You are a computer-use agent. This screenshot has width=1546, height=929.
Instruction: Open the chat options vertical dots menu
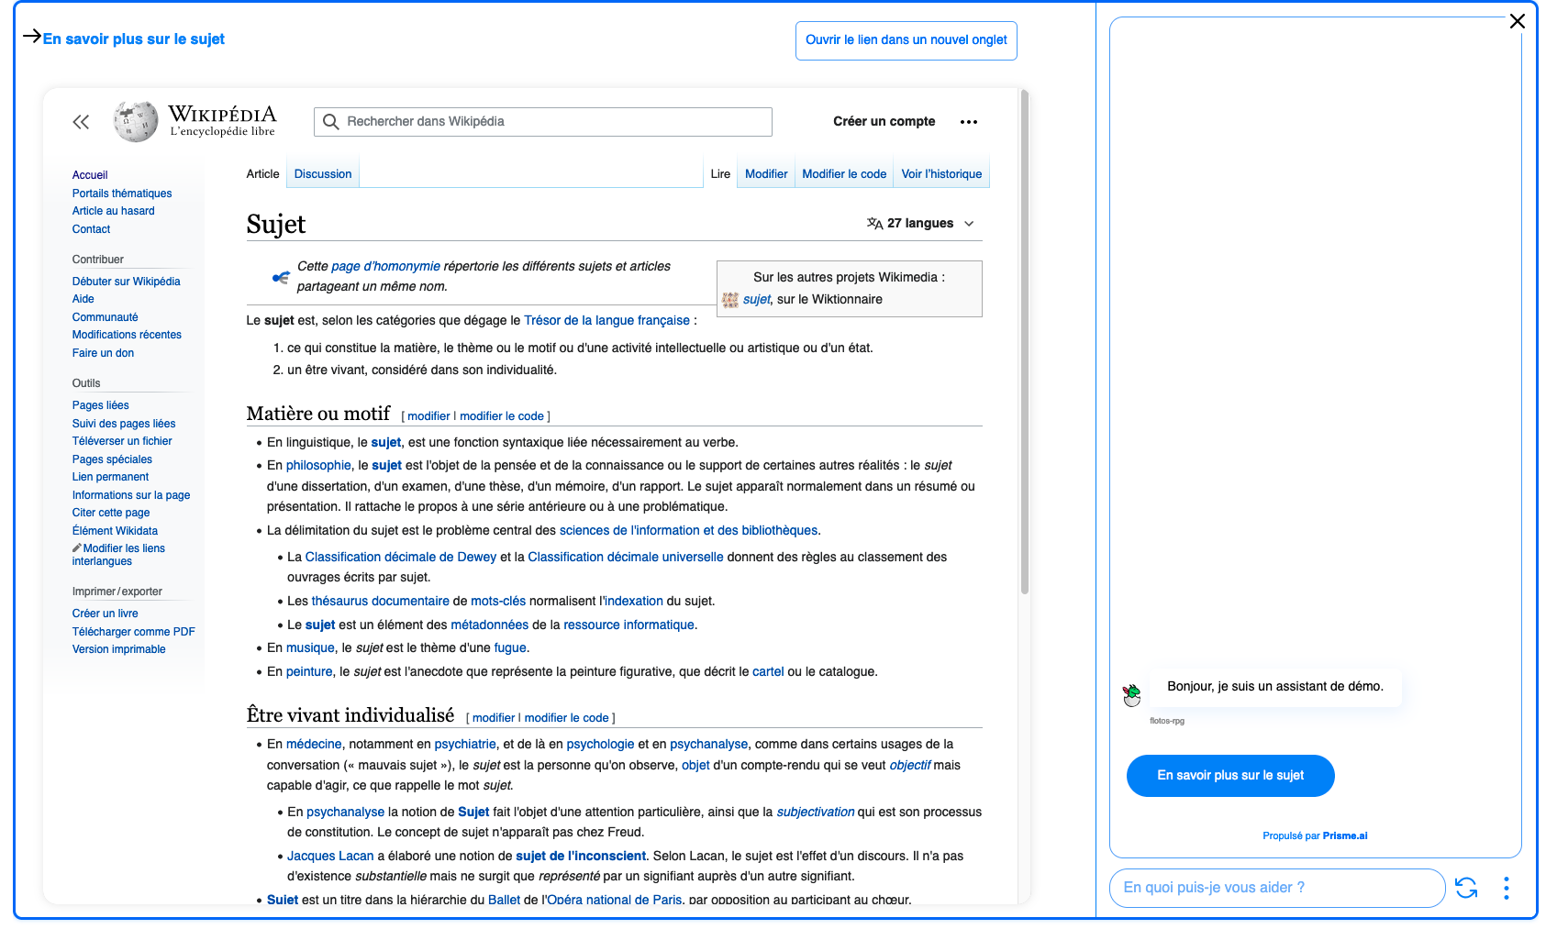[1506, 888]
